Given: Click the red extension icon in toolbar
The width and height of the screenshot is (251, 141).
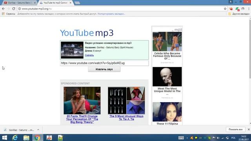Looking at the screenshot, I should (x=231, y=9).
